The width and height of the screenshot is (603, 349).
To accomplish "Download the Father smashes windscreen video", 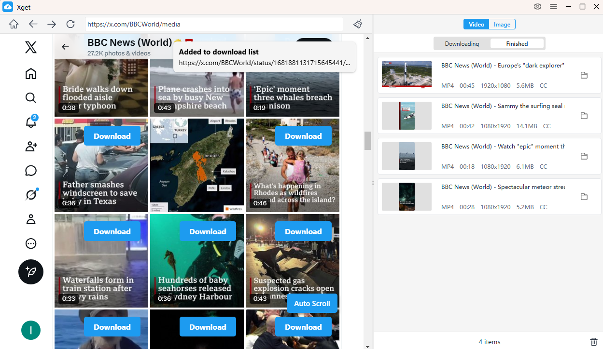I will [x=112, y=136].
